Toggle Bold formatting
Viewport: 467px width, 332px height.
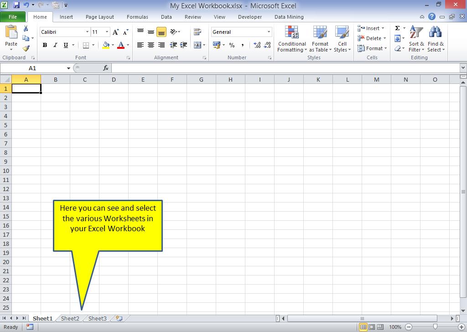point(45,45)
